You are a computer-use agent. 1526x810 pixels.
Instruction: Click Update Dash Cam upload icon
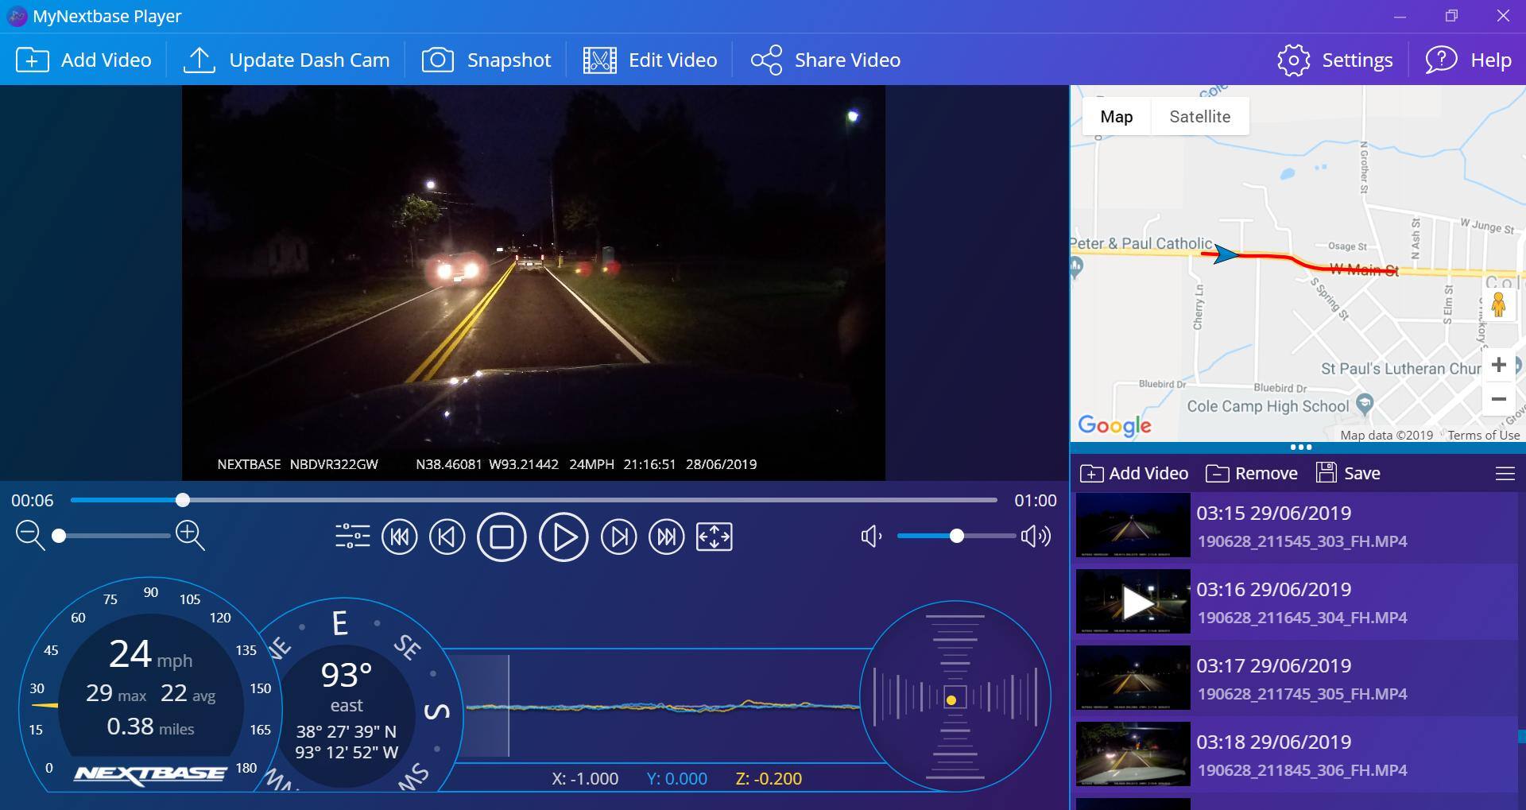[x=199, y=60]
